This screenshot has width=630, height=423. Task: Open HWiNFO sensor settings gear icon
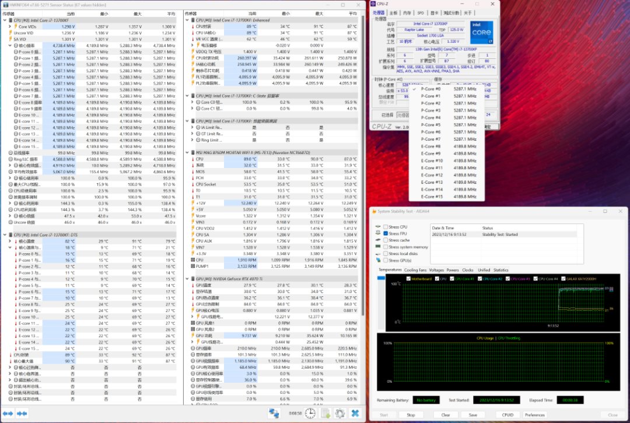(x=340, y=413)
